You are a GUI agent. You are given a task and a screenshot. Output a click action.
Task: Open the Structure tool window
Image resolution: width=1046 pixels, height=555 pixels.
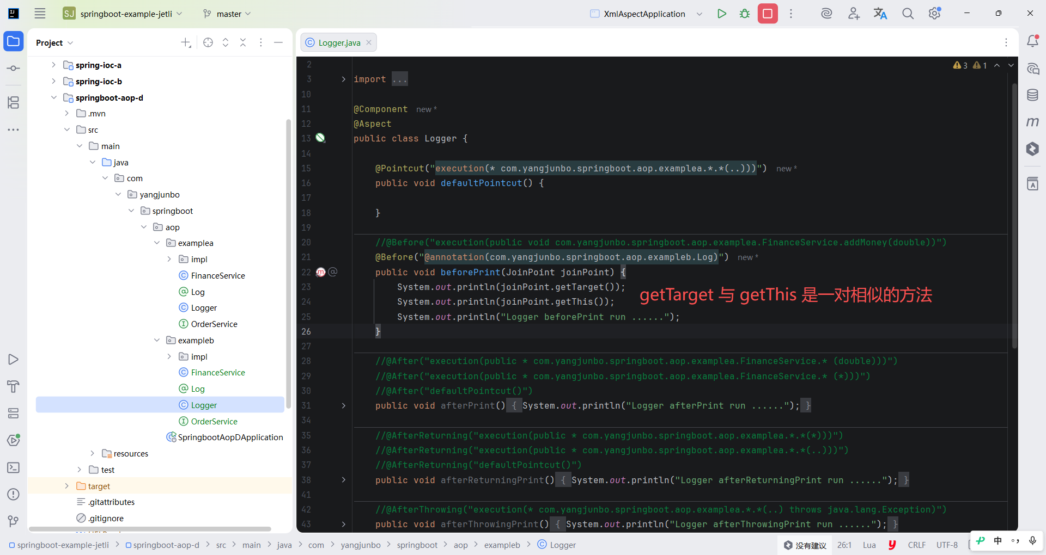(14, 102)
